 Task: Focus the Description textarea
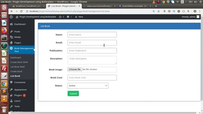click(92, 60)
